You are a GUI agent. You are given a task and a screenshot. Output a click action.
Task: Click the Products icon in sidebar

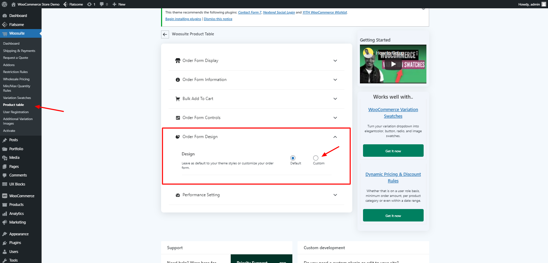(5, 205)
